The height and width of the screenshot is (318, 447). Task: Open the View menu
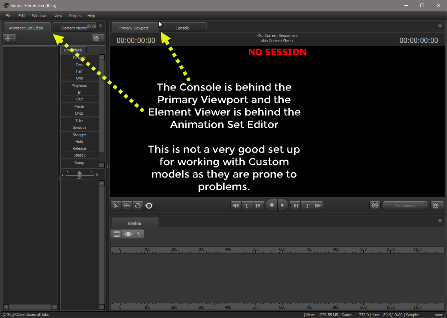pyautogui.click(x=58, y=16)
